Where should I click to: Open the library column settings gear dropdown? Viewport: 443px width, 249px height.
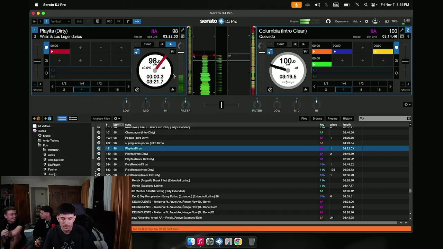coord(117,119)
